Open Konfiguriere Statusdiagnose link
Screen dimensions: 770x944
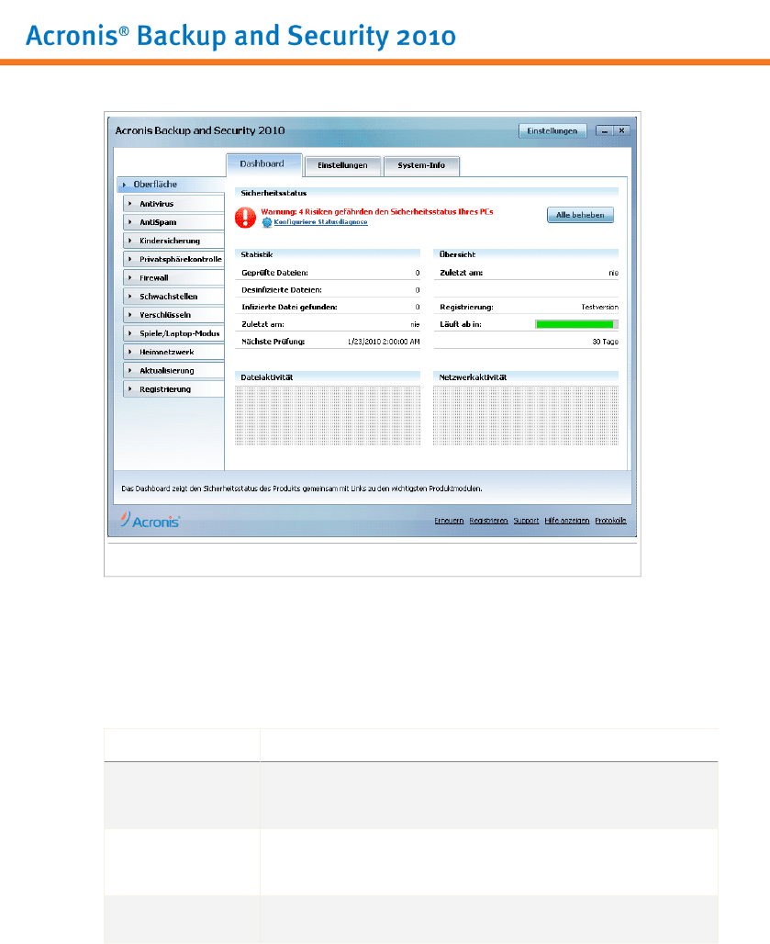[x=320, y=222]
